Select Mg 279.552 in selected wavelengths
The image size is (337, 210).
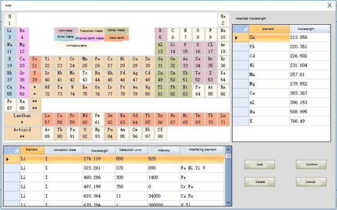coord(281,84)
